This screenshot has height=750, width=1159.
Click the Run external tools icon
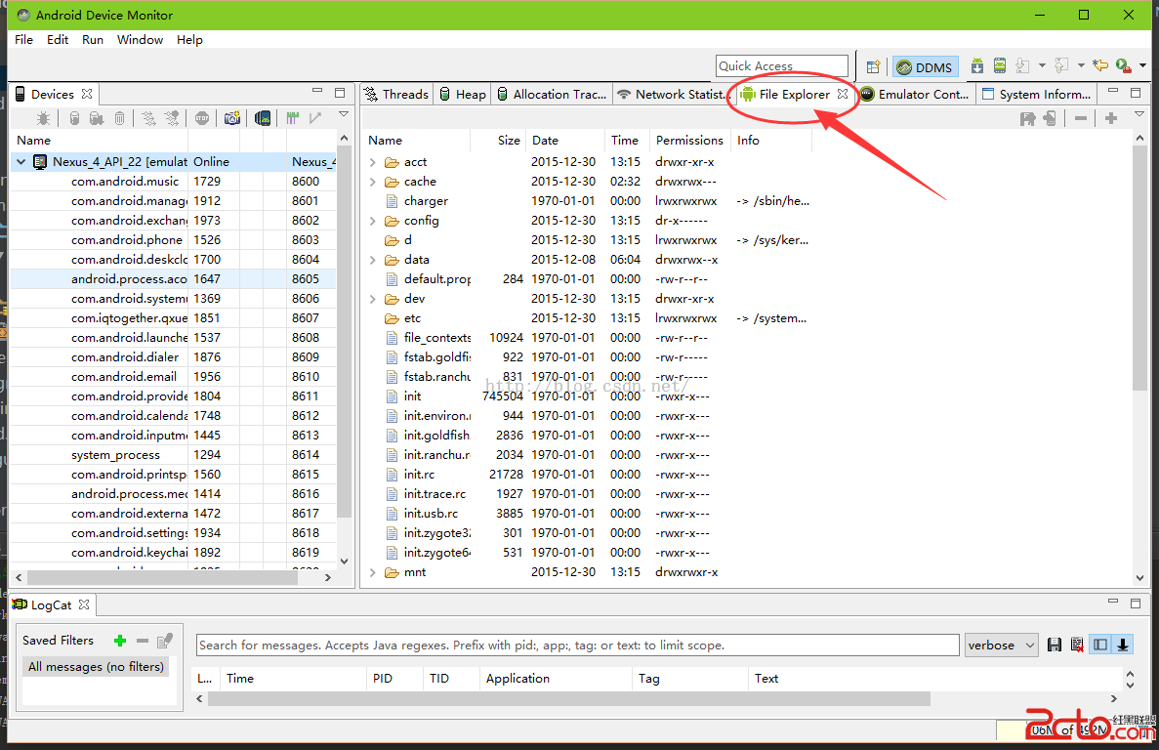click(x=1124, y=65)
